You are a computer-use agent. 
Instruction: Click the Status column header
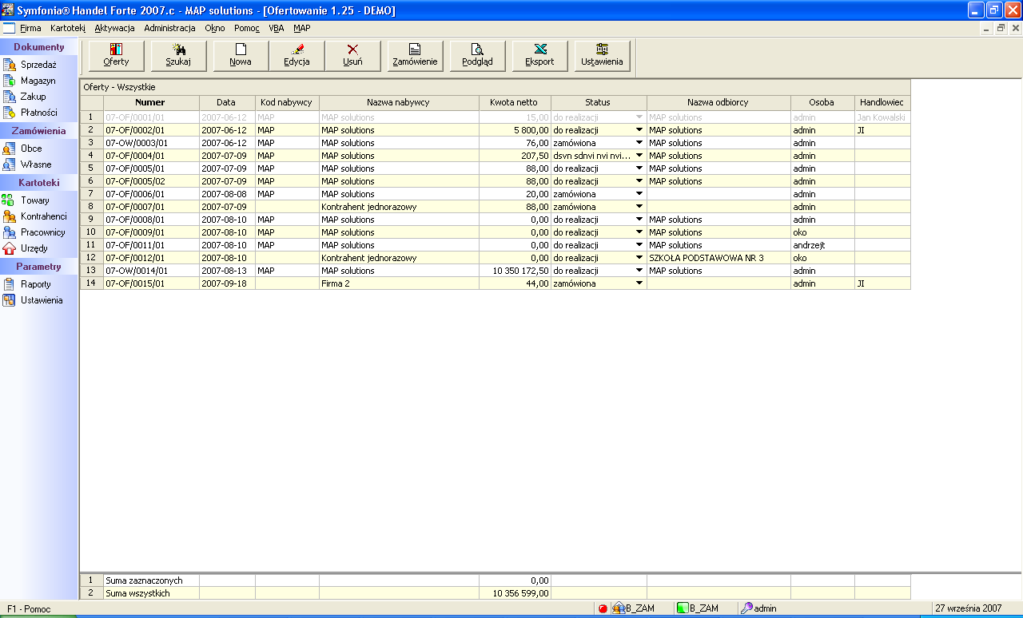tap(599, 103)
